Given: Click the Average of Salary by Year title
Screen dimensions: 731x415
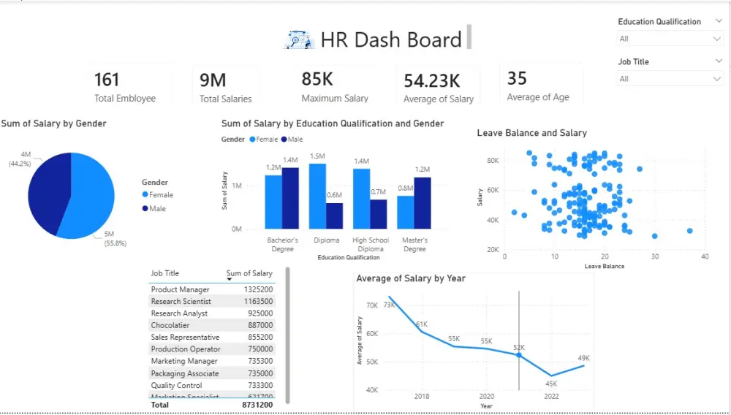Looking at the screenshot, I should coord(411,278).
